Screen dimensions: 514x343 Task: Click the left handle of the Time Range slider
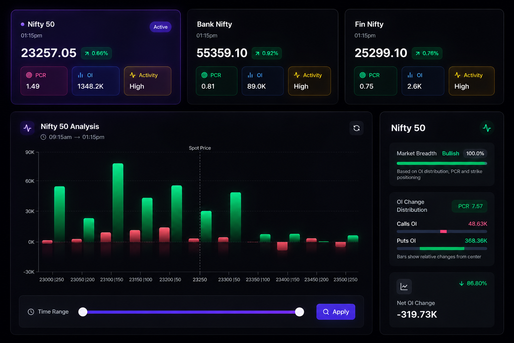tap(83, 312)
